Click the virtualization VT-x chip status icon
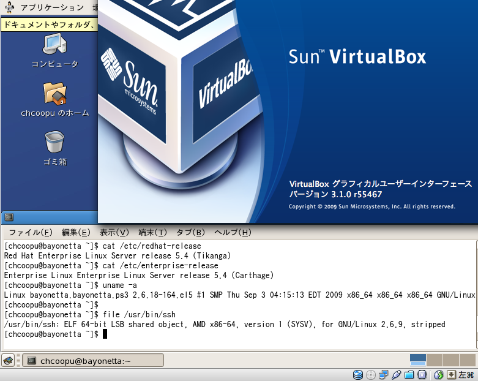478x381 pixels. pyautogui.click(x=422, y=375)
